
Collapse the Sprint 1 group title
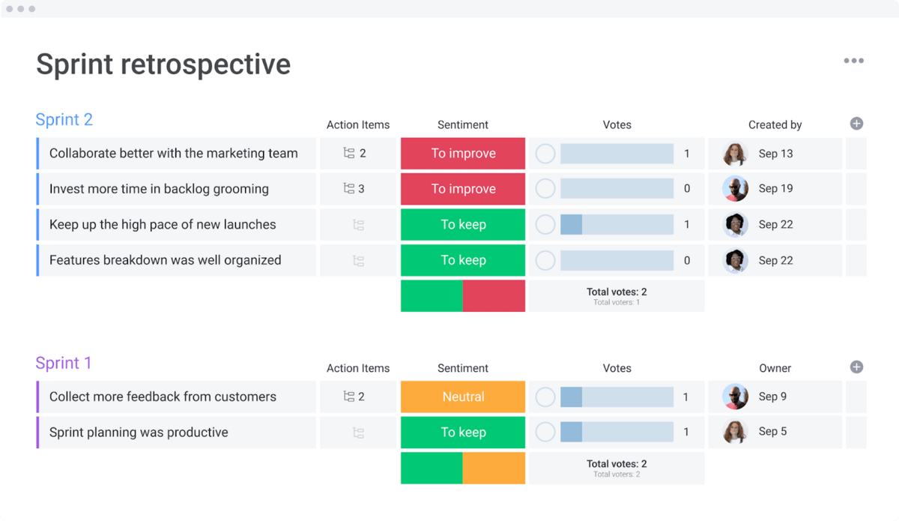pyautogui.click(x=64, y=364)
